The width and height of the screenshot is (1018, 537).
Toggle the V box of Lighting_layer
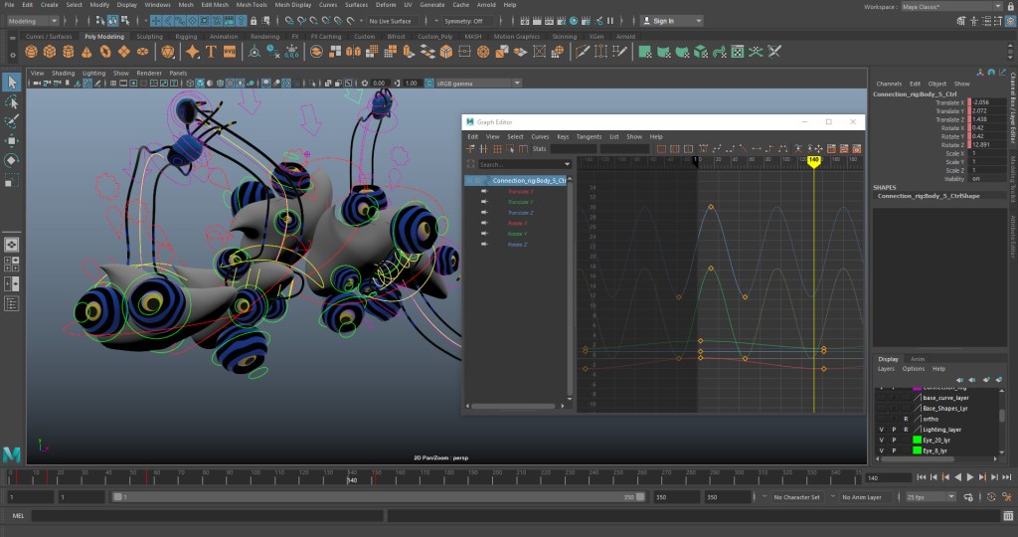coord(882,429)
